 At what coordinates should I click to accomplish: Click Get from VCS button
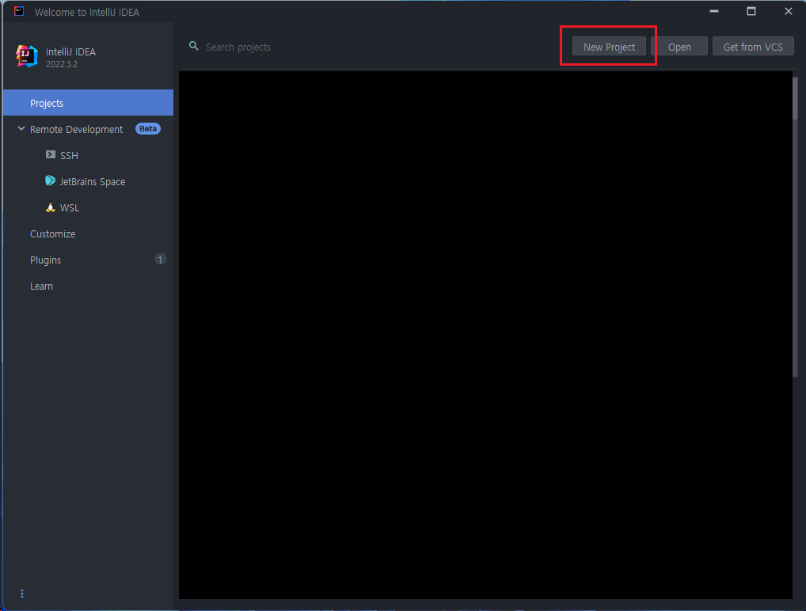pos(752,47)
